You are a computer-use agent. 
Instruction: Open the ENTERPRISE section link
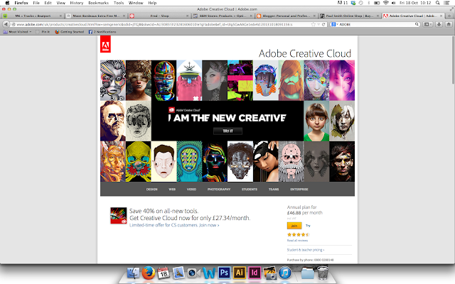299,190
